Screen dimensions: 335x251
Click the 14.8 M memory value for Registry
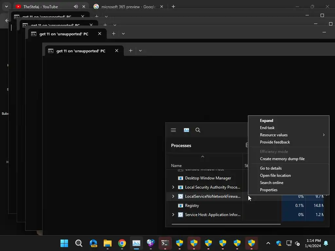(319, 206)
